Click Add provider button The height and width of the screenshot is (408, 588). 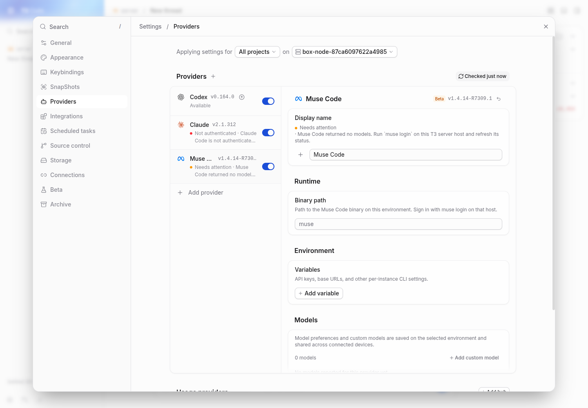click(x=225, y=193)
